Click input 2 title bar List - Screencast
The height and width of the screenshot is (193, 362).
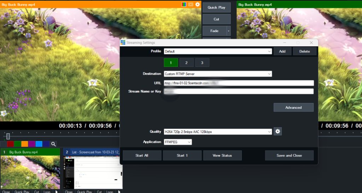coord(93,152)
